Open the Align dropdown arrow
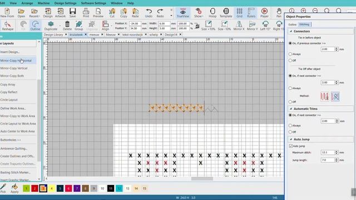Screen dimensions: 356x200 111,26
